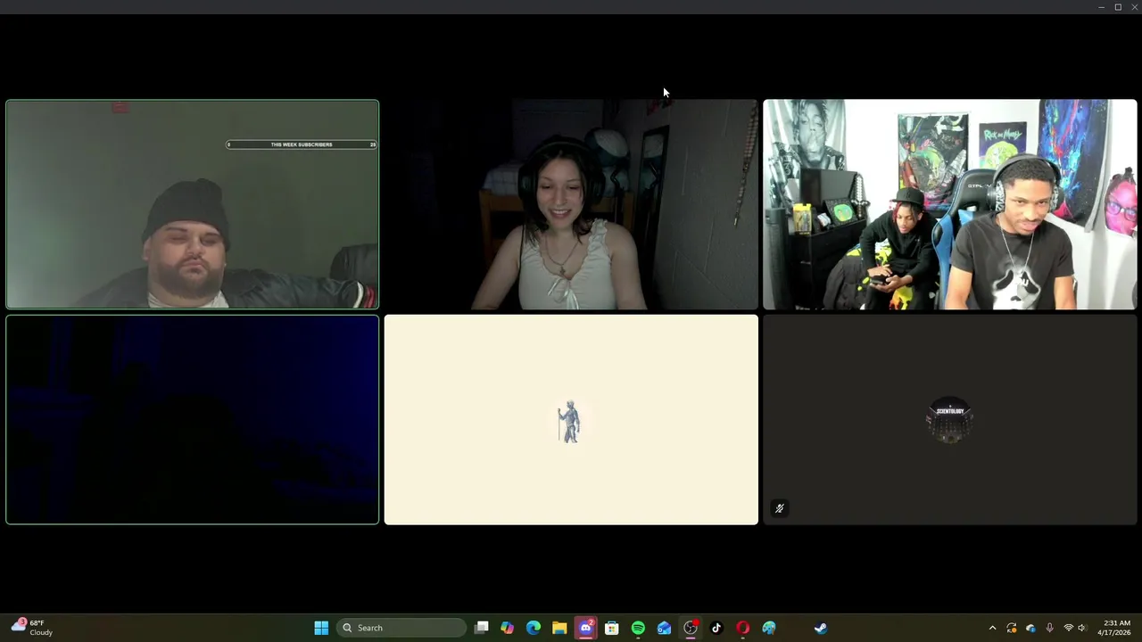Viewport: 1142px width, 642px height.
Task: Minimize the call window
Action: coord(1101,7)
